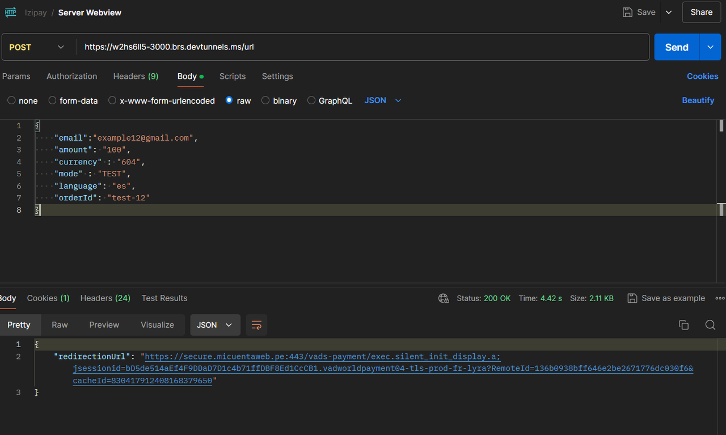Click the copy response body icon
This screenshot has height=435, width=726.
[683, 325]
